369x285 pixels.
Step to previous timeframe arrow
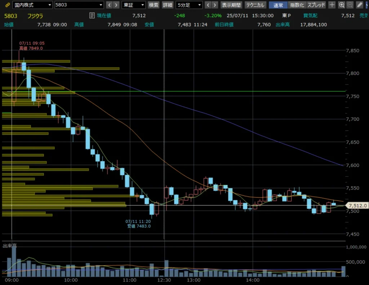pos(208,5)
